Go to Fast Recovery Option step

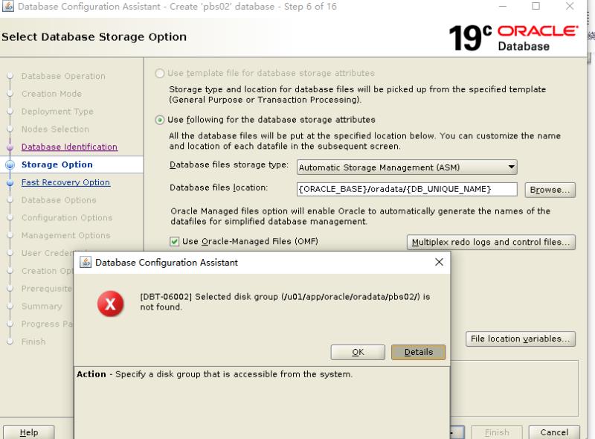(x=65, y=182)
